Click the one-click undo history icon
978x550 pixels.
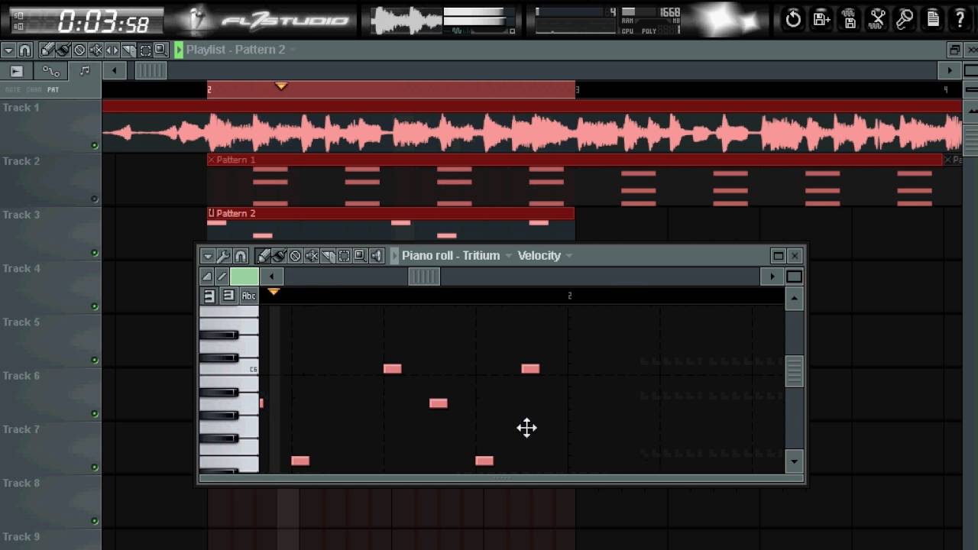(793, 19)
